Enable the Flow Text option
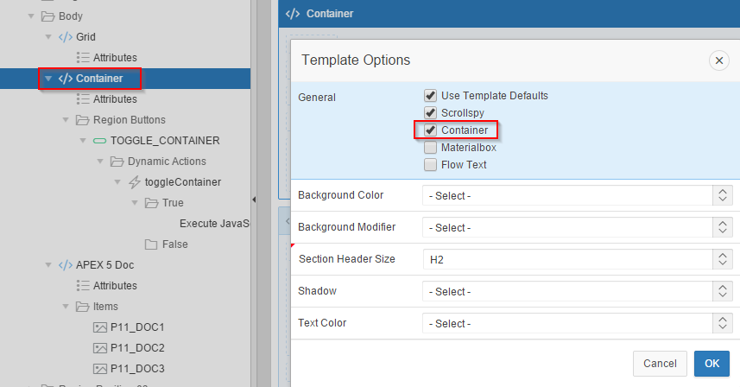This screenshot has width=740, height=387. (x=430, y=165)
